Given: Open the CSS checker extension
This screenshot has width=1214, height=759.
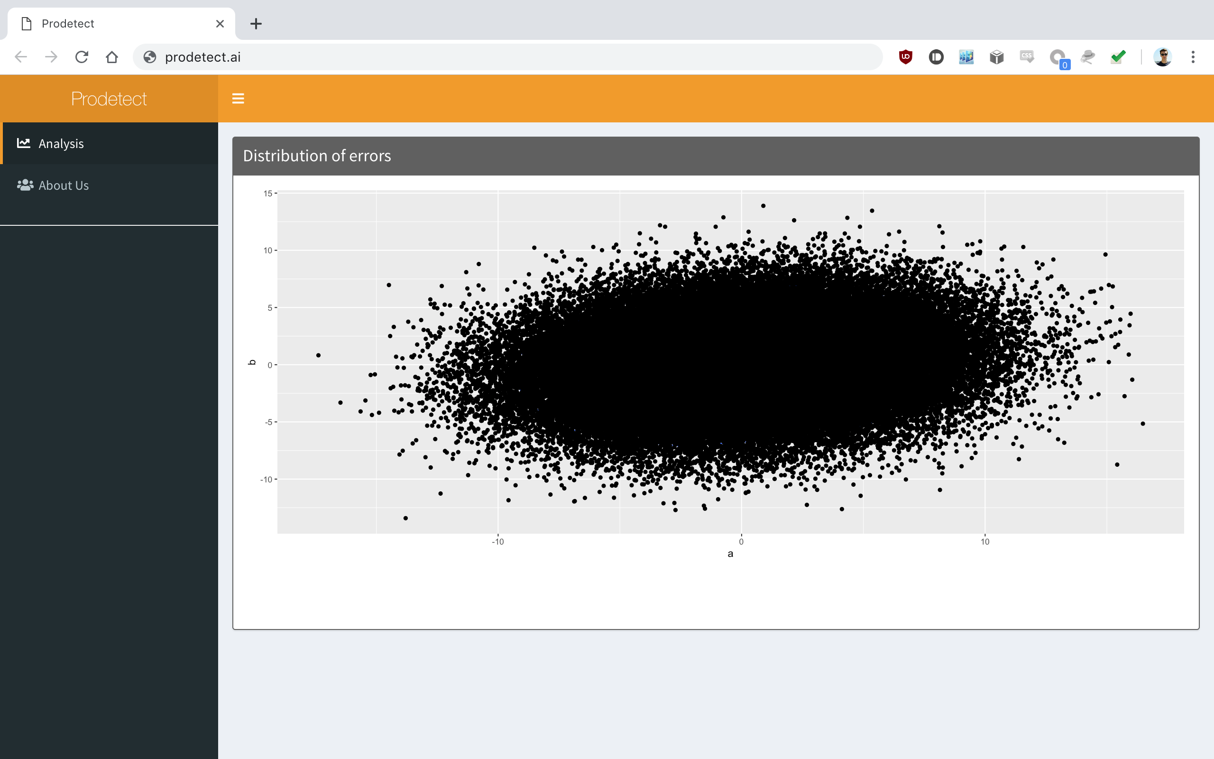Looking at the screenshot, I should click(x=1026, y=57).
